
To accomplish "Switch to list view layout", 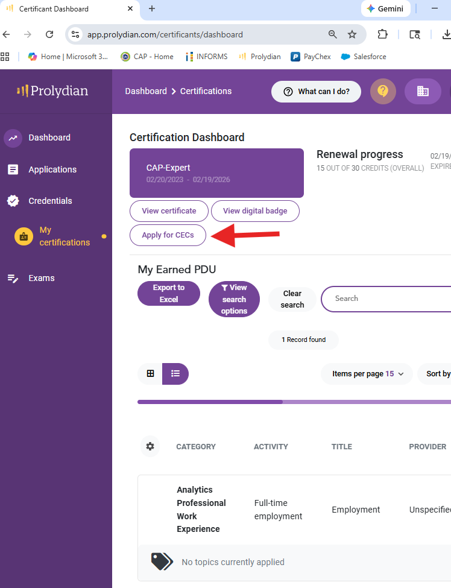I will pos(175,374).
